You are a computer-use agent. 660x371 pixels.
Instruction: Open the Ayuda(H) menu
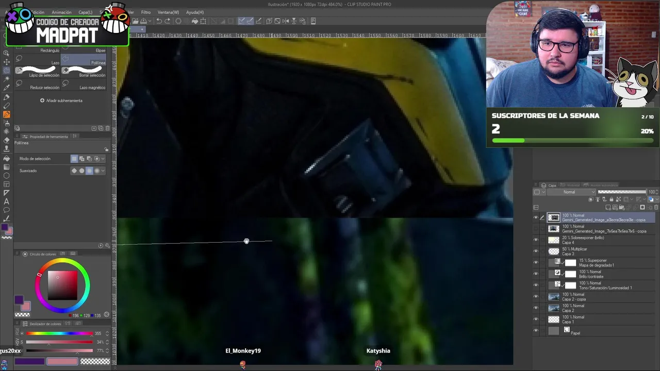[x=195, y=12]
